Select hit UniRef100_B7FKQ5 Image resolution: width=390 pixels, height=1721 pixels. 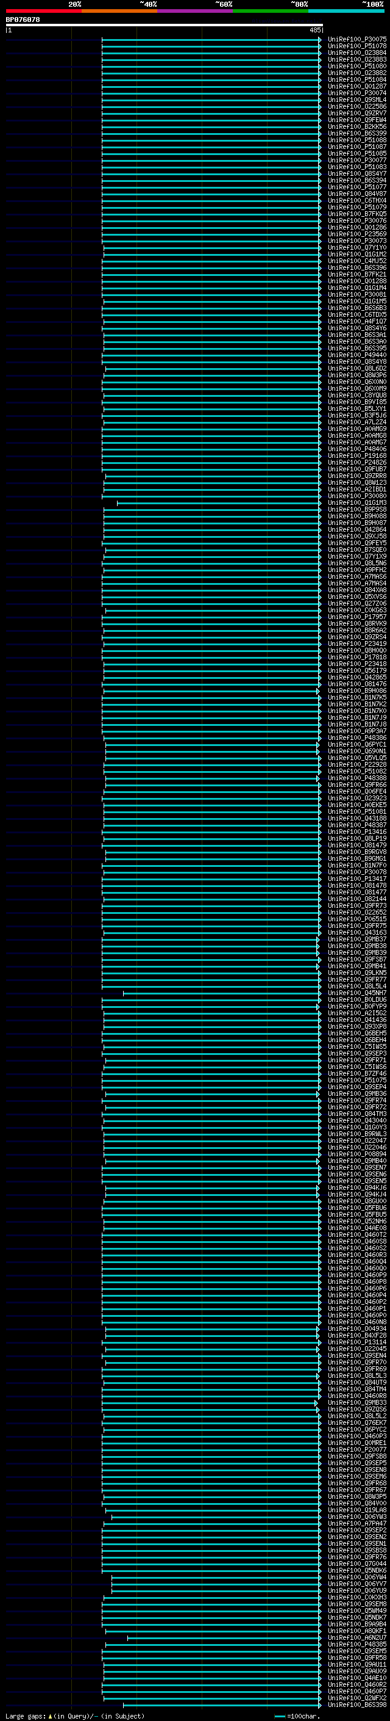pos(357,214)
